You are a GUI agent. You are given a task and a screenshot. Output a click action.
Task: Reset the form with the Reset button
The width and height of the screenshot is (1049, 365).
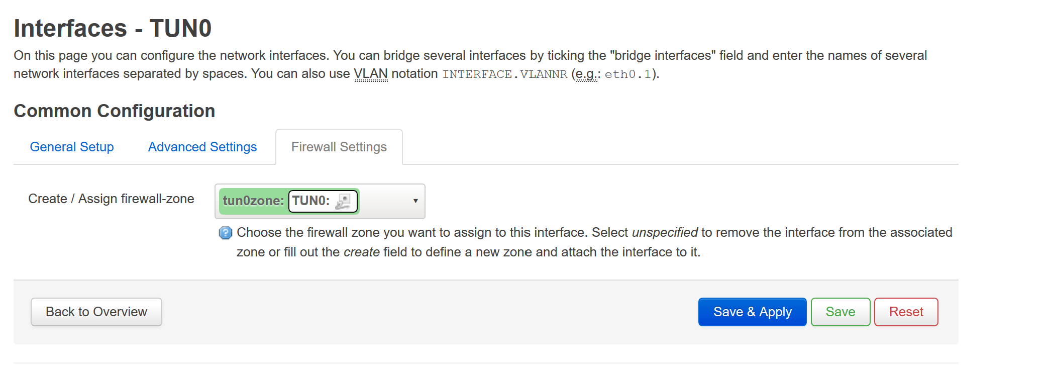(906, 312)
